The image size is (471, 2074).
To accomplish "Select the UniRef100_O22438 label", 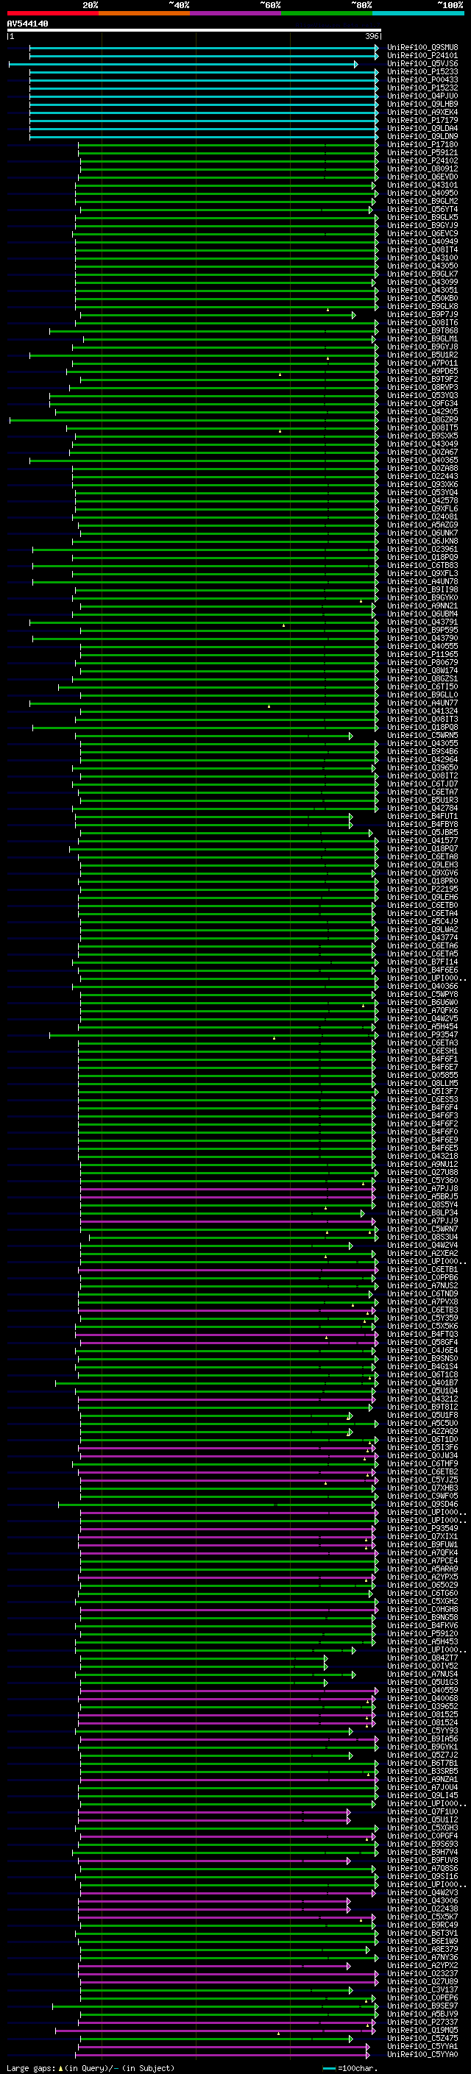I will click(422, 1909).
